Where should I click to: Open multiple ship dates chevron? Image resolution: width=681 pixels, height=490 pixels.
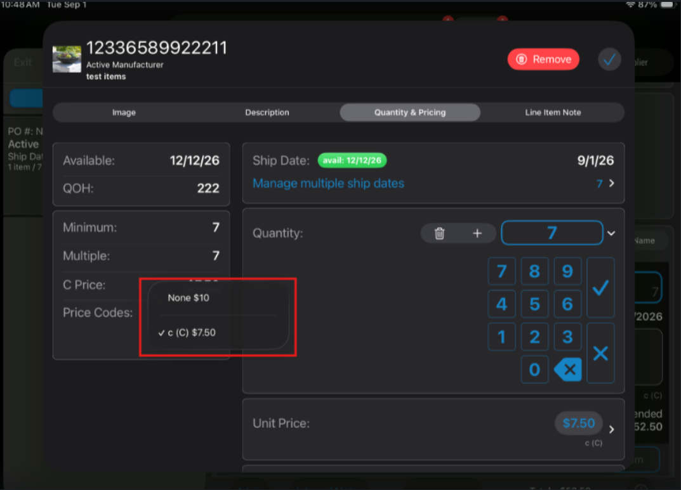612,183
